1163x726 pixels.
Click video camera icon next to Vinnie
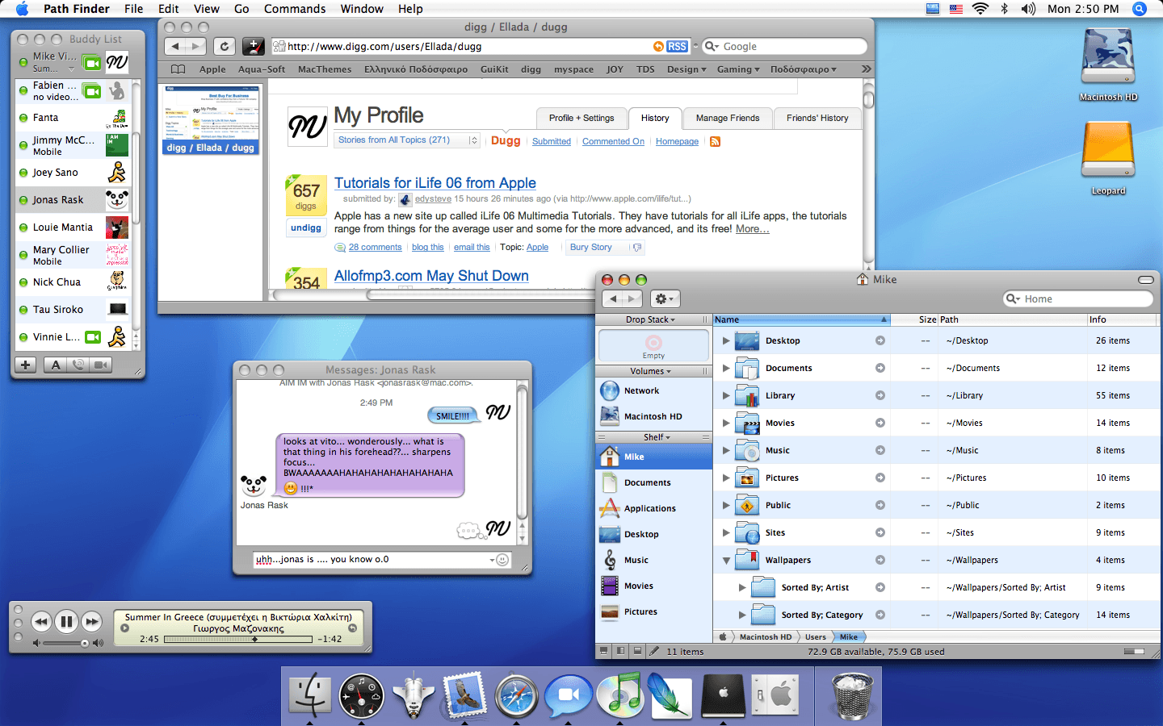(93, 337)
